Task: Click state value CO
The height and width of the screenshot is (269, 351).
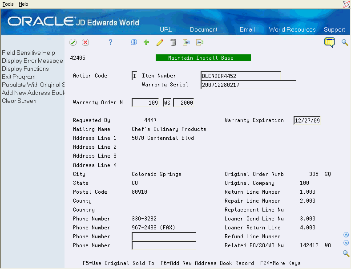Action: point(135,183)
